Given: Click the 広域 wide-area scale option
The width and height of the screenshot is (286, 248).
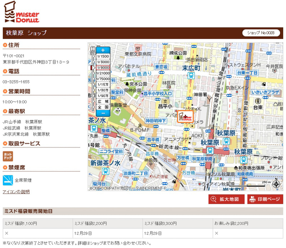Looking at the screenshot, I should pos(103,101).
